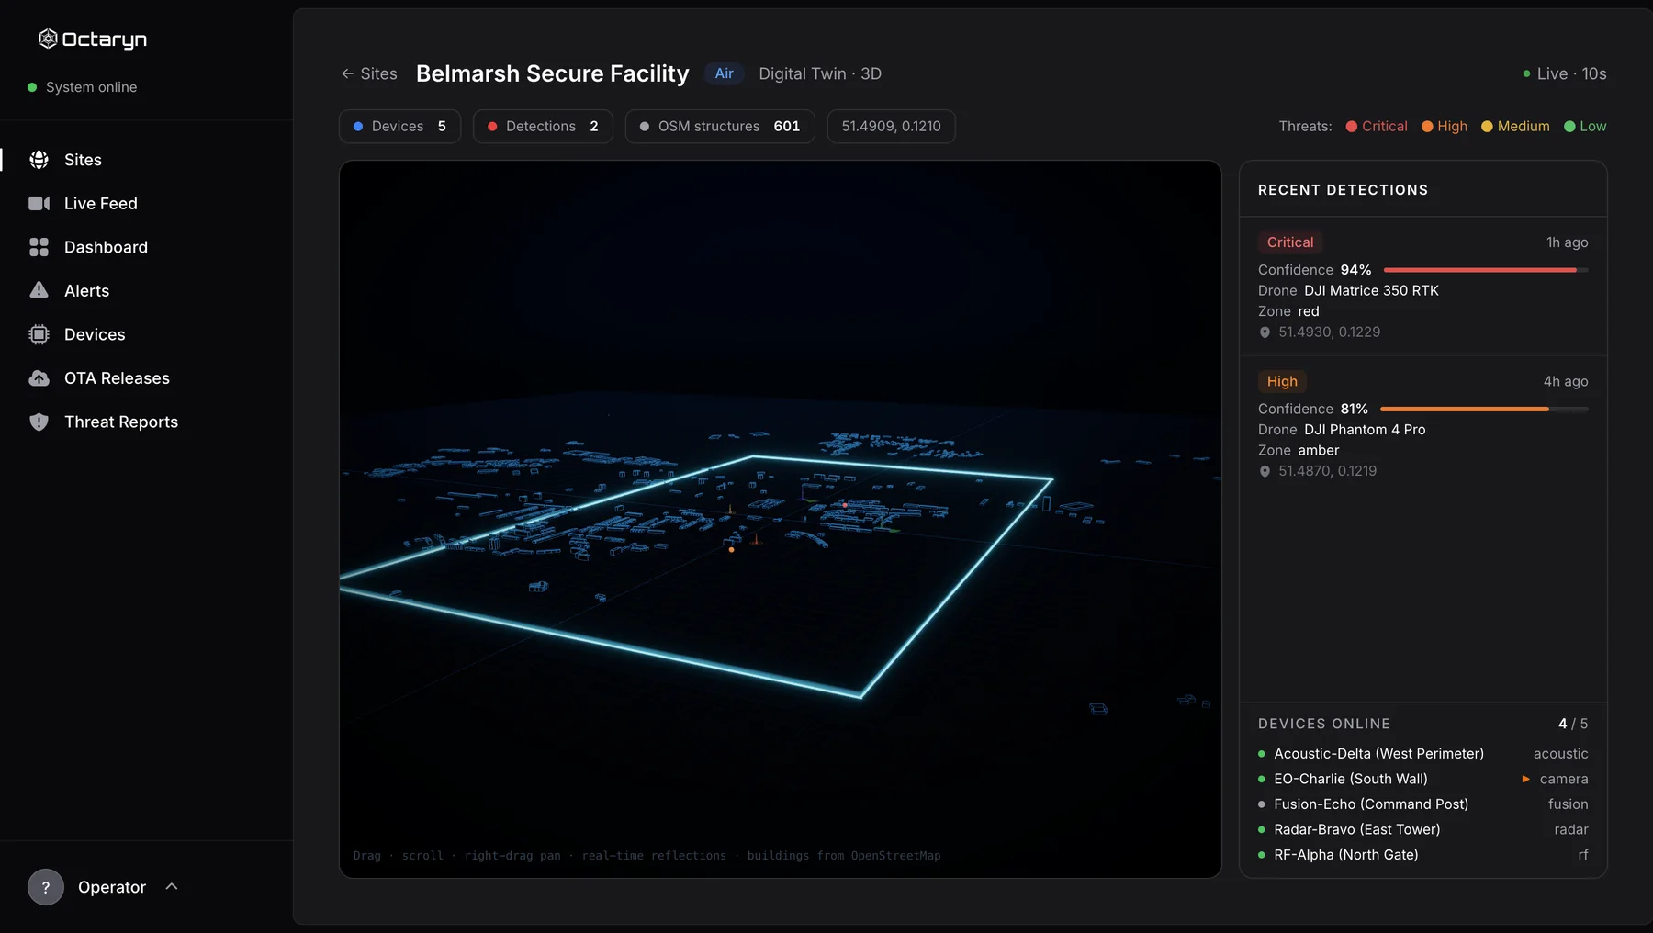
Task: Click the Operator avatar question mark icon
Action: pyautogui.click(x=46, y=887)
